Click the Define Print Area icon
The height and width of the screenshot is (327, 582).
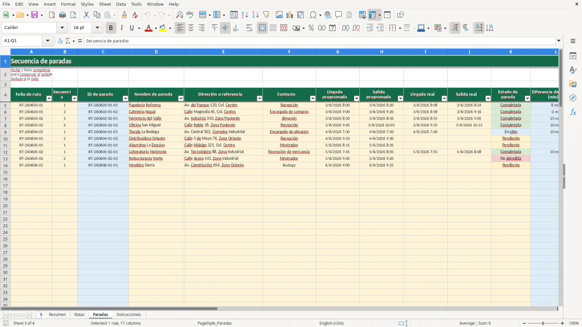click(x=362, y=15)
